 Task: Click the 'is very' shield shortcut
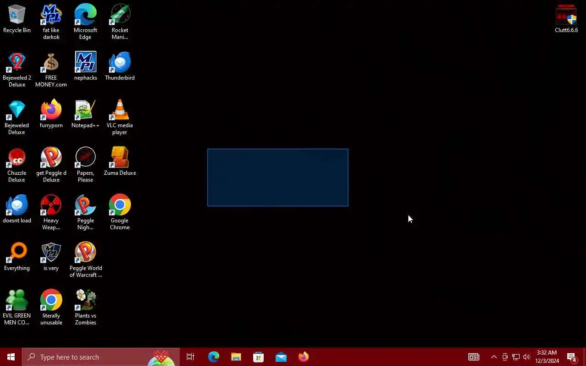click(51, 257)
